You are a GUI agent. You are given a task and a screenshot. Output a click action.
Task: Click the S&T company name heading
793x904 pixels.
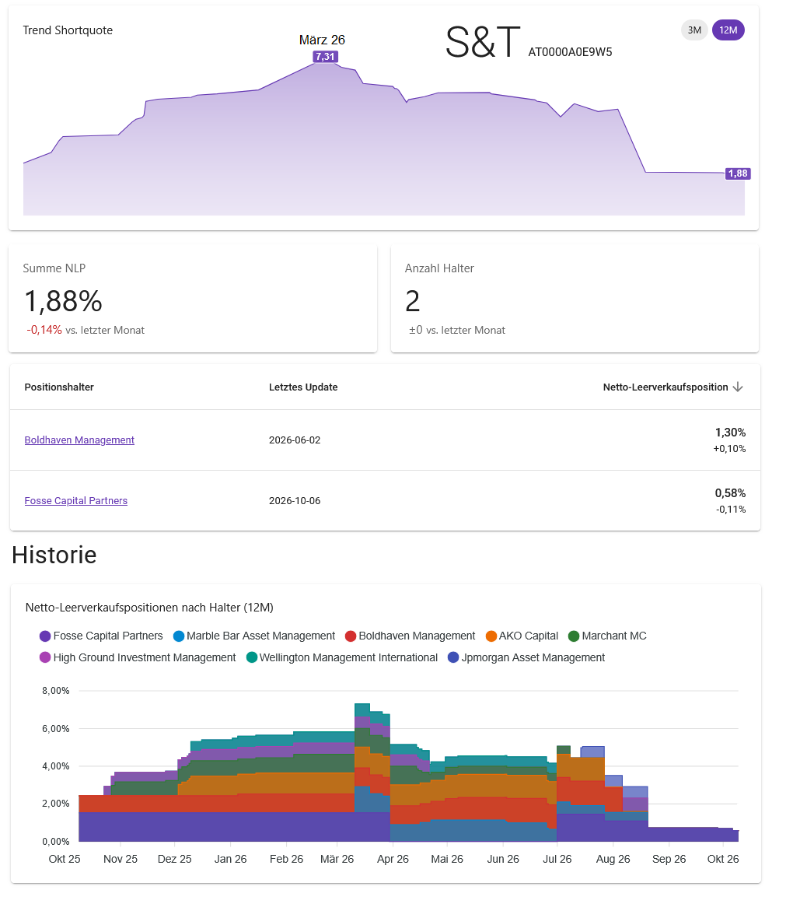coord(483,42)
